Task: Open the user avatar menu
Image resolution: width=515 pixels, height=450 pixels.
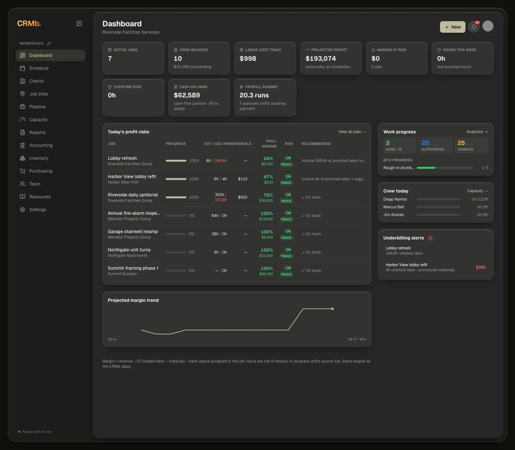Action: tap(488, 26)
